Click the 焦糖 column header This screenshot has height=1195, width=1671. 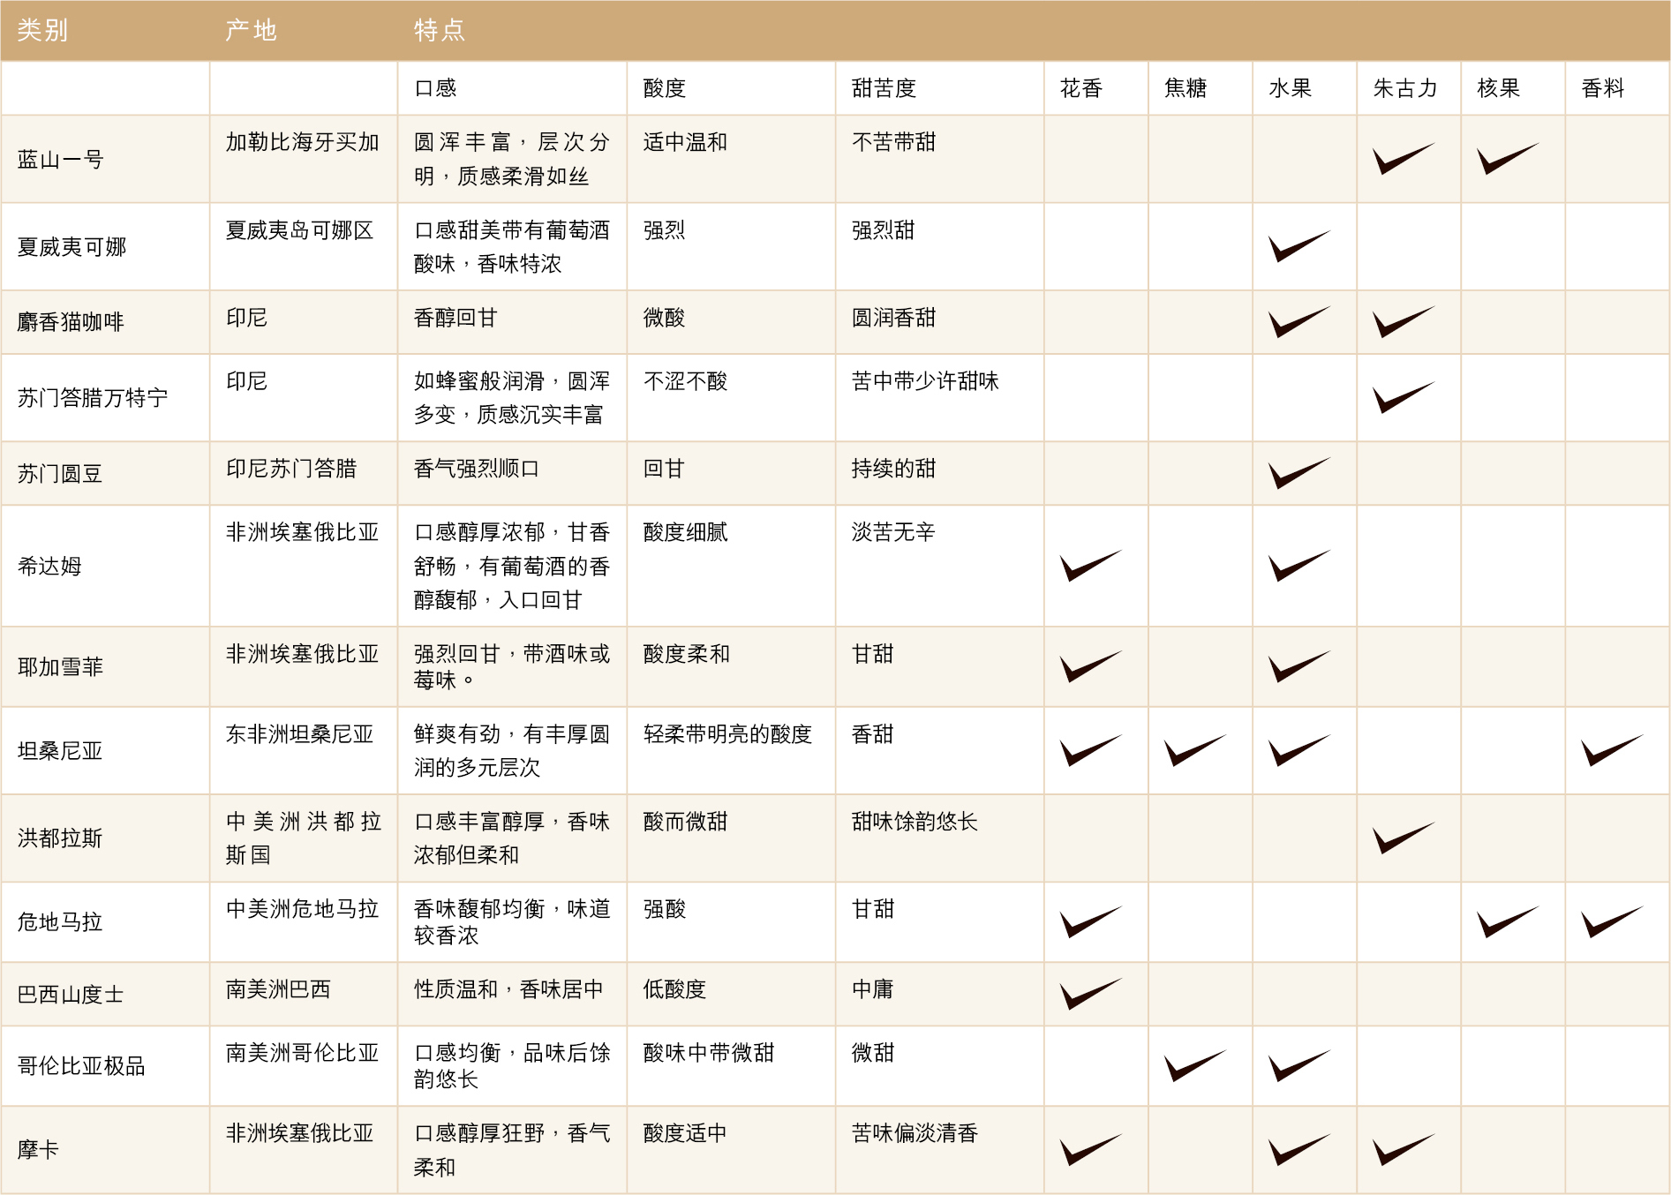coord(1186,88)
